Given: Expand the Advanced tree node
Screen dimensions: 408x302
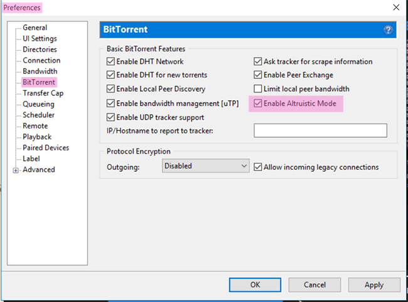Looking at the screenshot, I should coord(16,170).
